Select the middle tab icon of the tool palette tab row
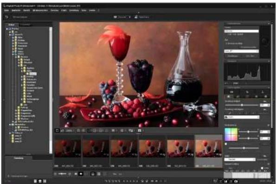 (x=247, y=97)
